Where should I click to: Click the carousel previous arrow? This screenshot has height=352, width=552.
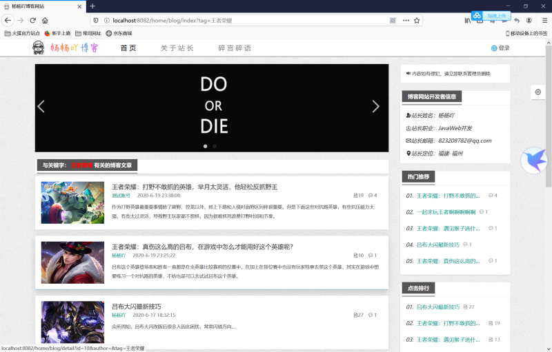[41, 106]
